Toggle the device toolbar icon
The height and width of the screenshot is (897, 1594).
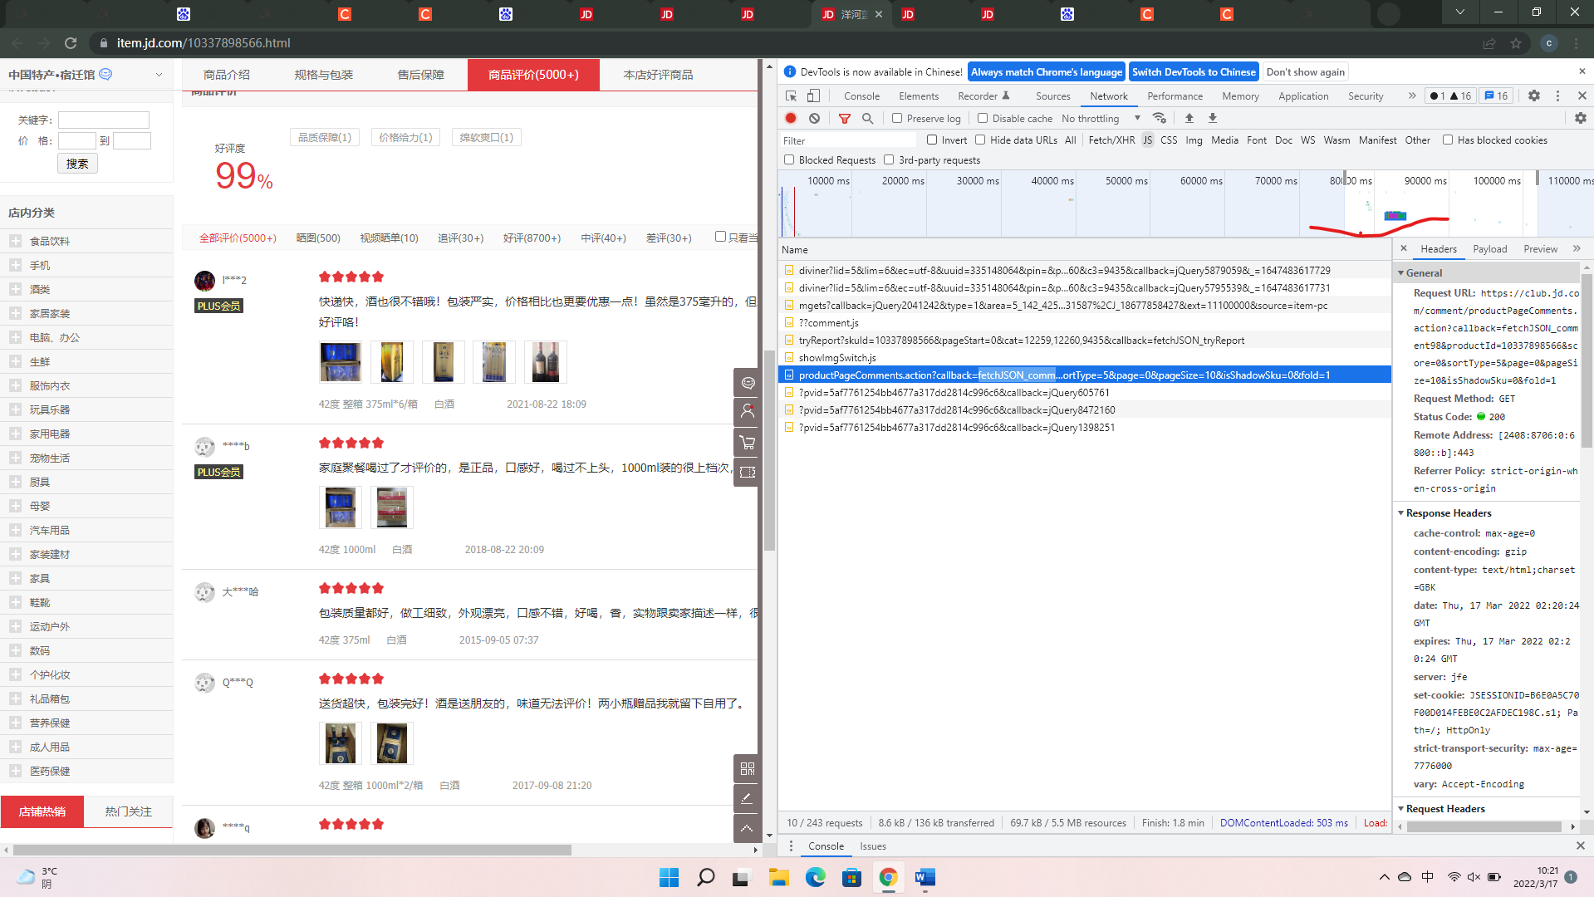coord(813,96)
